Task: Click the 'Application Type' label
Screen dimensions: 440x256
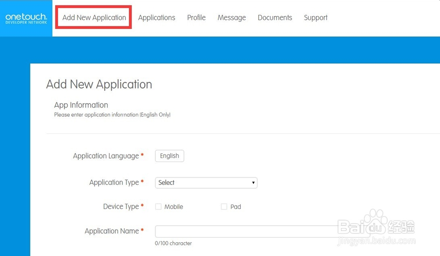Action: click(x=114, y=182)
